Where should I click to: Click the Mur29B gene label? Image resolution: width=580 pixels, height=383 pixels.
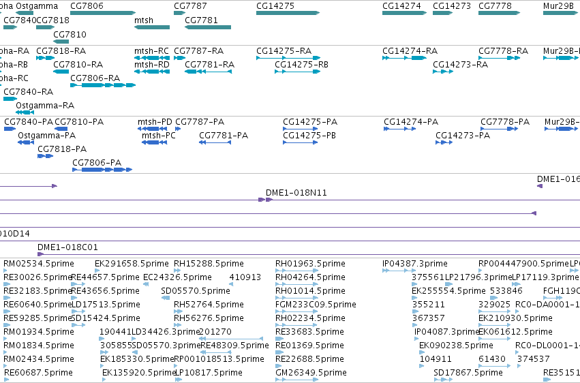(x=558, y=6)
